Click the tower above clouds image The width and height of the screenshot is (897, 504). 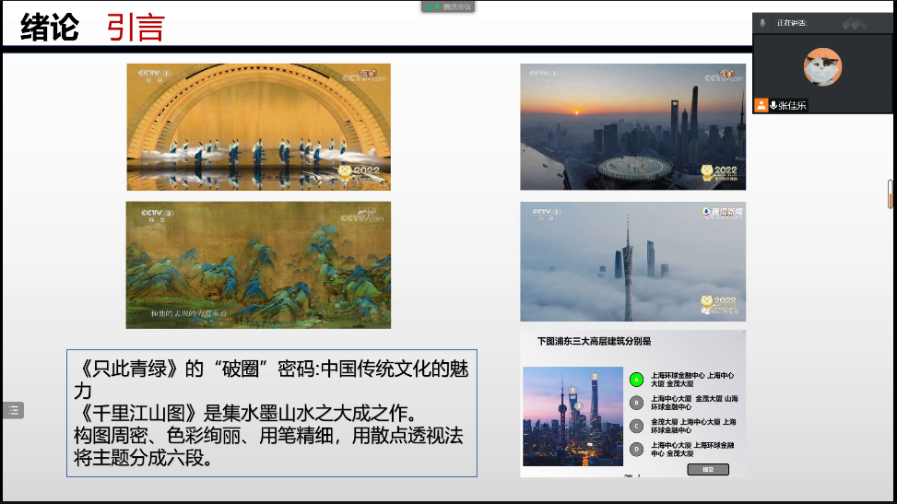[x=632, y=262]
